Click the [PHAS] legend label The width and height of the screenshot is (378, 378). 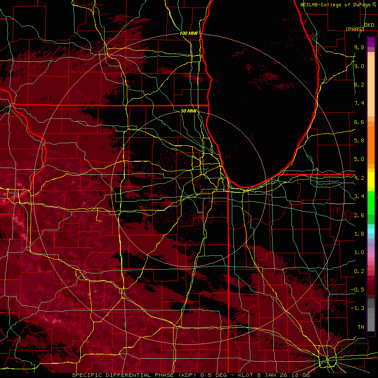point(355,29)
